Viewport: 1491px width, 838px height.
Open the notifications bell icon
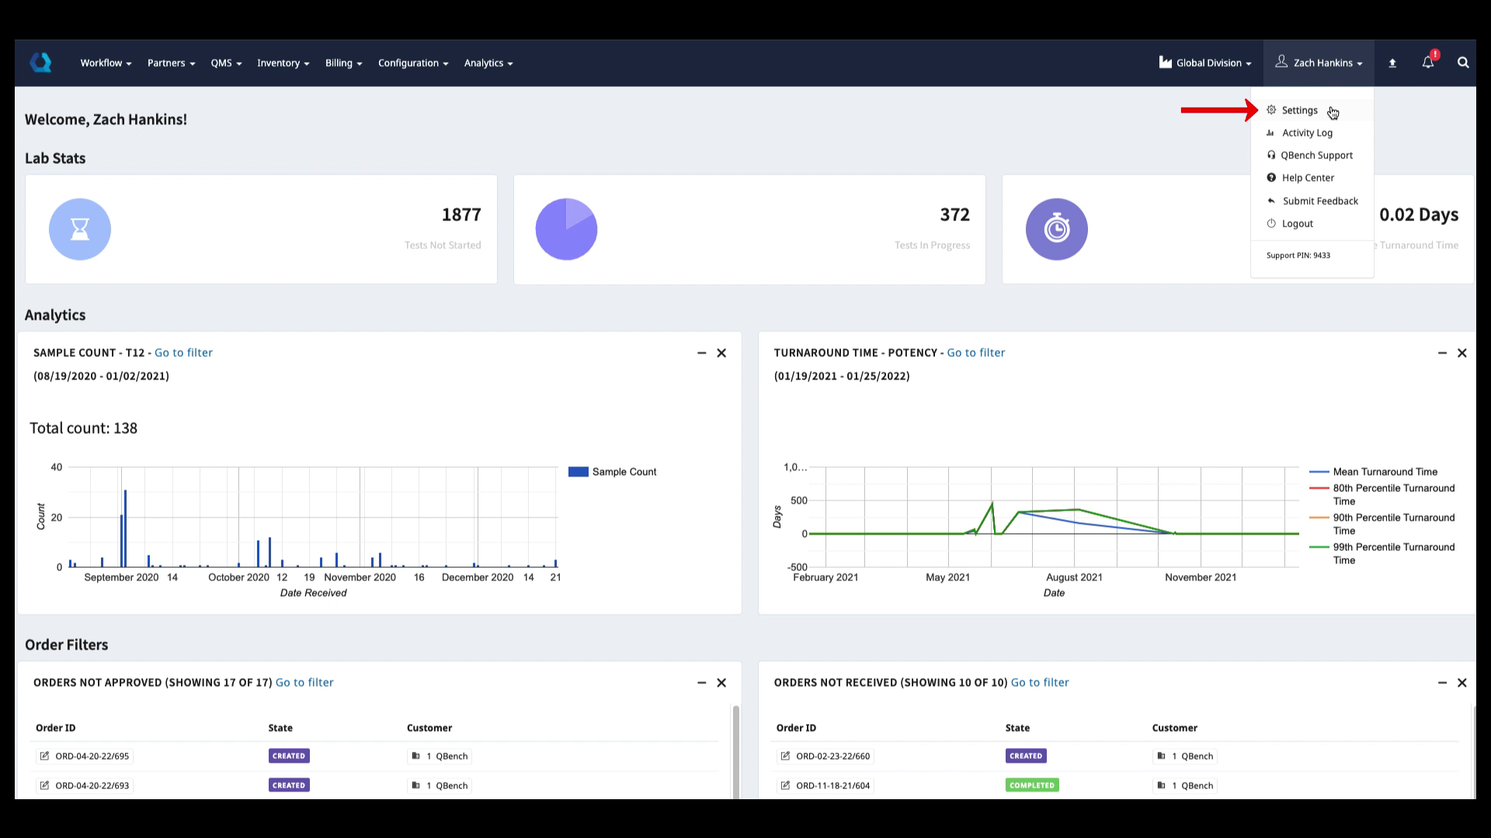tap(1427, 63)
